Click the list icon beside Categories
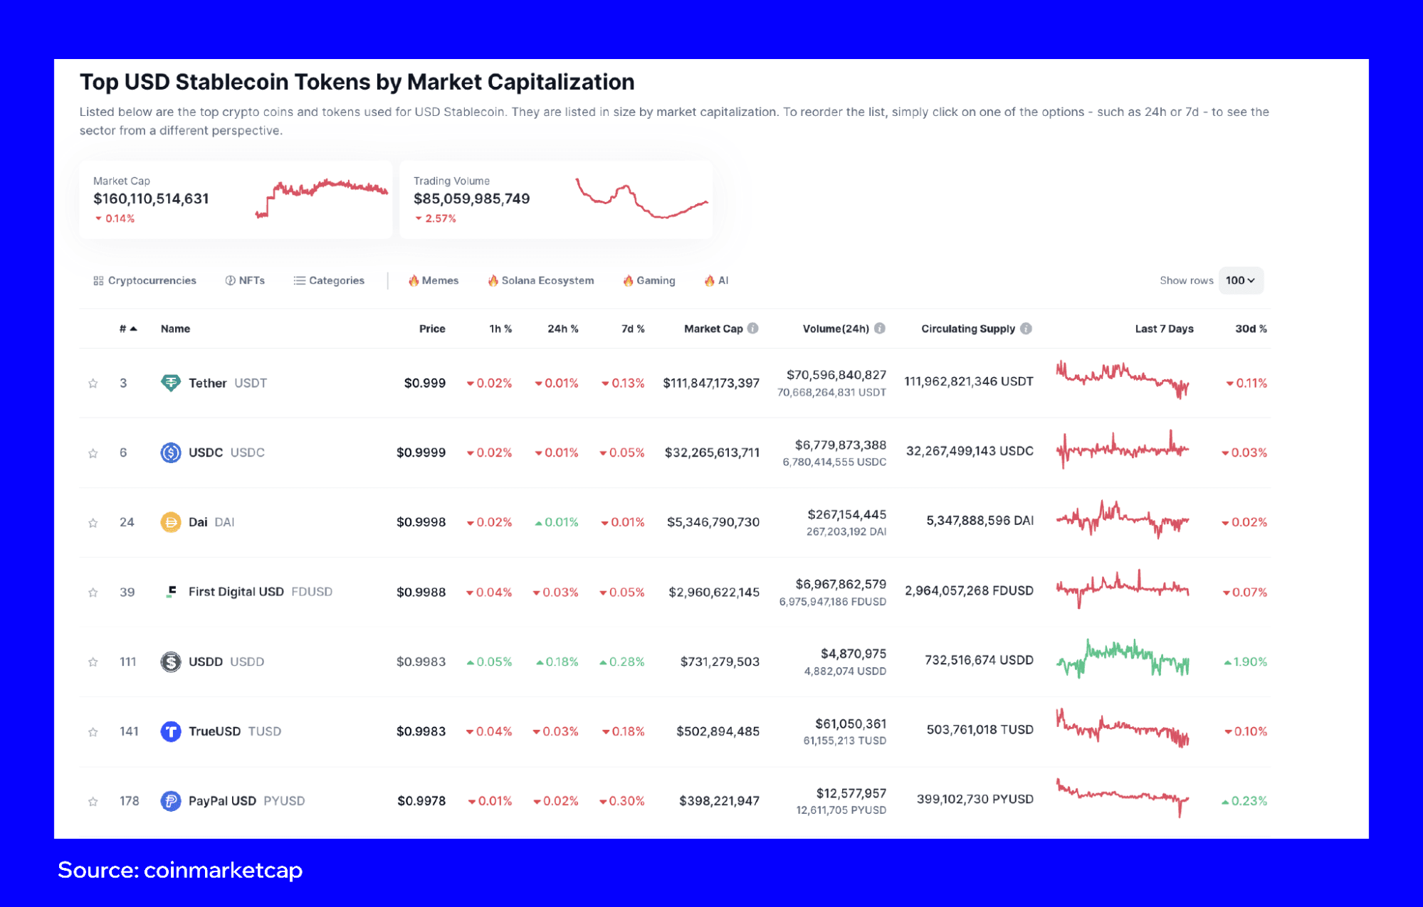 pyautogui.click(x=300, y=280)
